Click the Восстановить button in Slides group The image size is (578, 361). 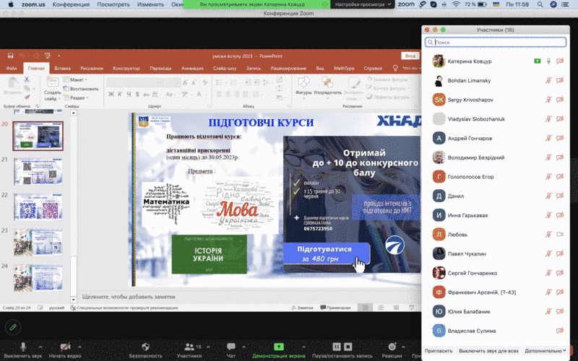coord(81,89)
